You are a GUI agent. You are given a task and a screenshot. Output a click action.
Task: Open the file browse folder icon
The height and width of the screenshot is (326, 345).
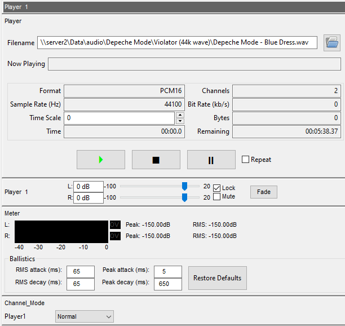(332, 43)
